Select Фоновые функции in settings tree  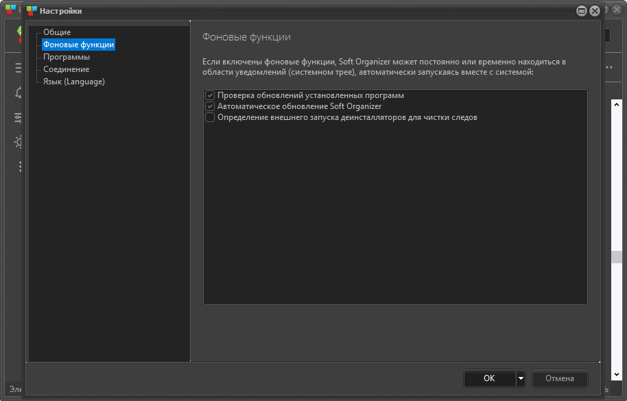point(78,45)
